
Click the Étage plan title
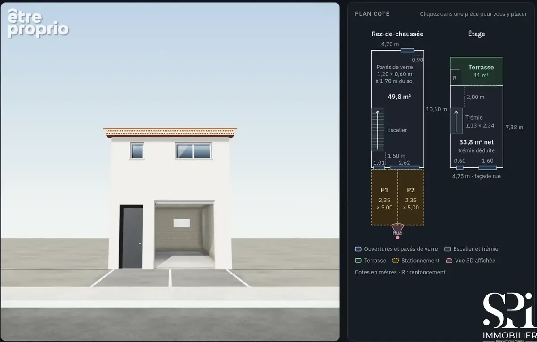tap(476, 34)
